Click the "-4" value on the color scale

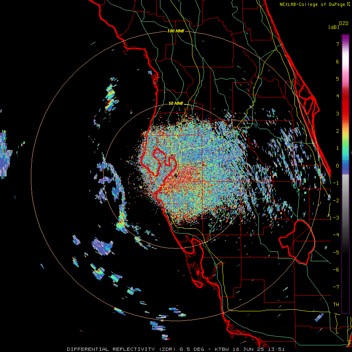(336, 235)
